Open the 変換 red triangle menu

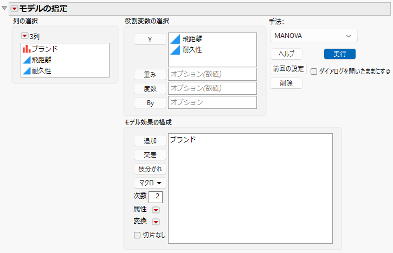click(156, 222)
